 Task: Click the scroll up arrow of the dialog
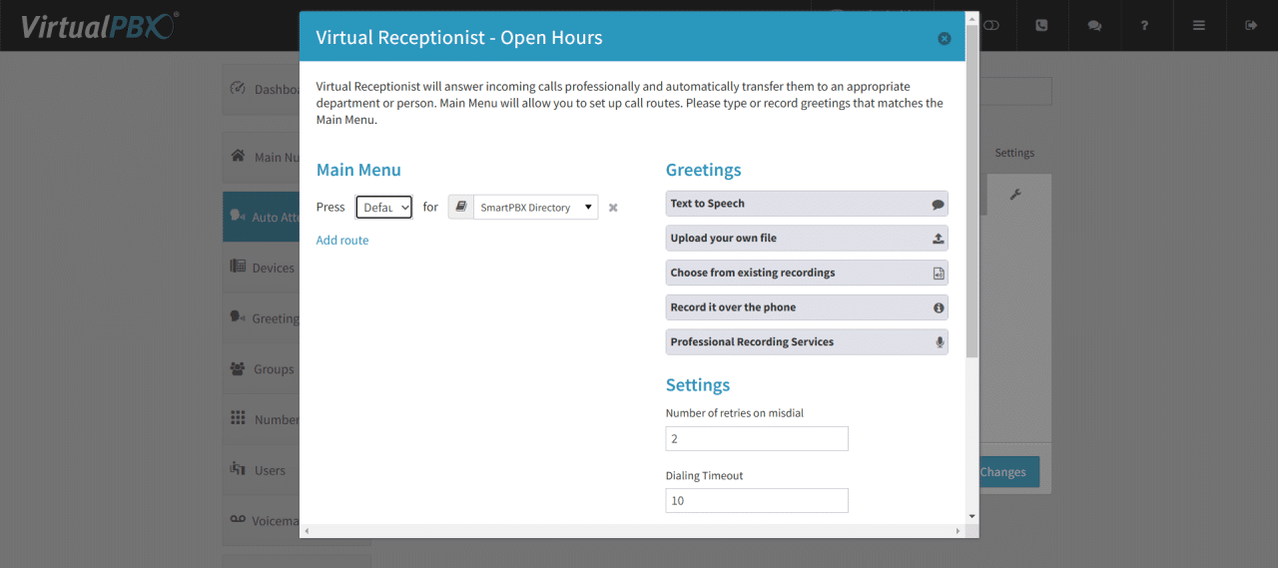pyautogui.click(x=972, y=17)
